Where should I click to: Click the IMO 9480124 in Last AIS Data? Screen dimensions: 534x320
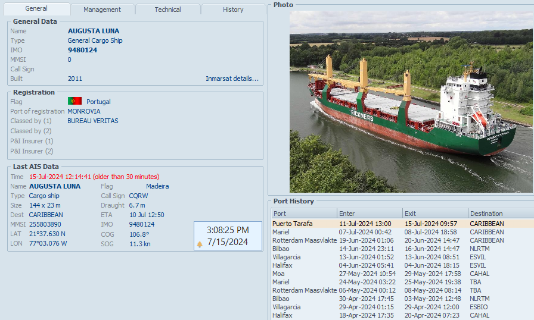click(142, 224)
